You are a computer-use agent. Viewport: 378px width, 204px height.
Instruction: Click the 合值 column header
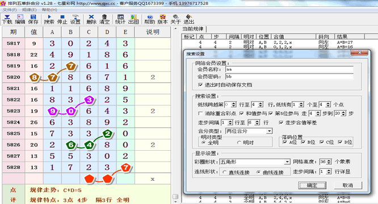(x=293, y=37)
